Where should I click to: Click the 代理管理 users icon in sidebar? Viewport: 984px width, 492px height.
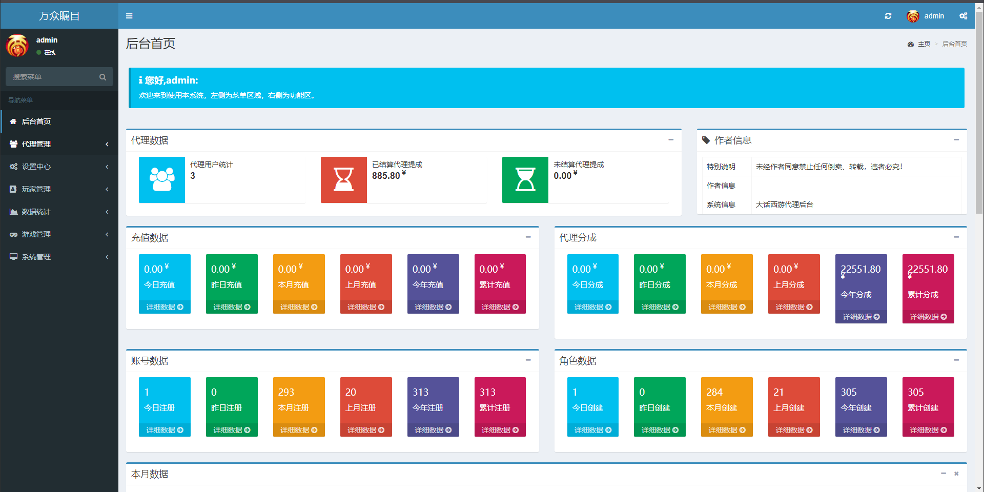coord(13,144)
